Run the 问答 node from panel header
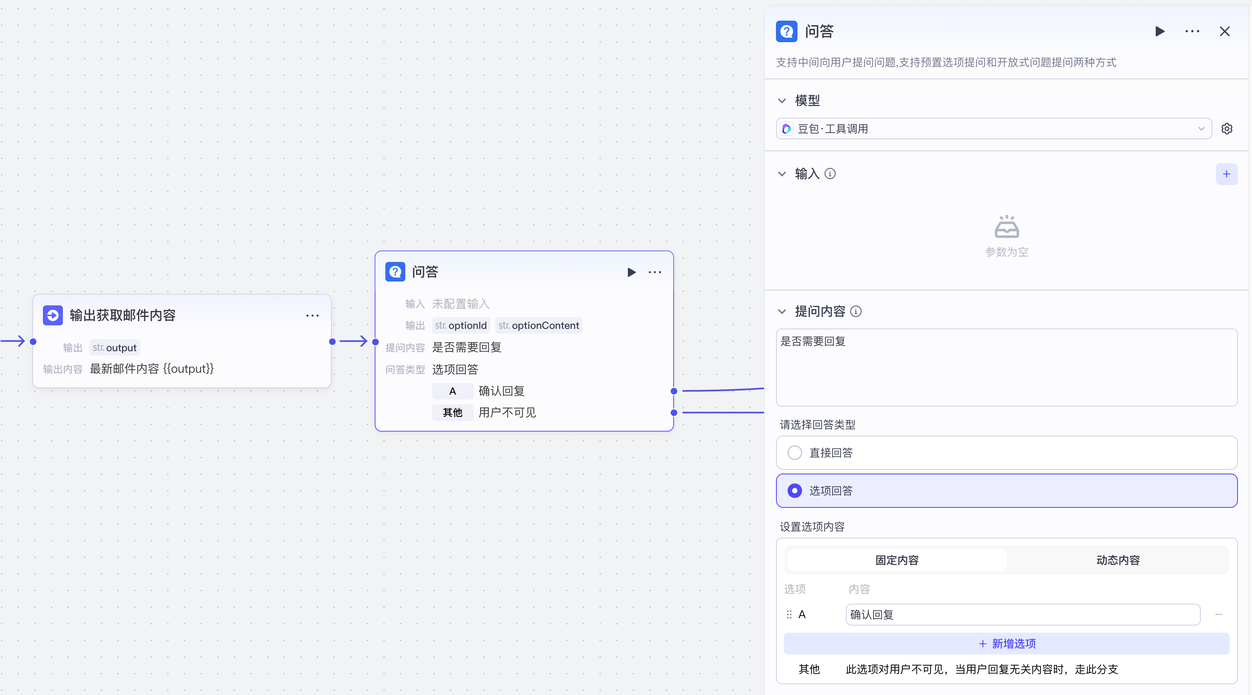Screen dimensions: 1252x695 (1160, 31)
